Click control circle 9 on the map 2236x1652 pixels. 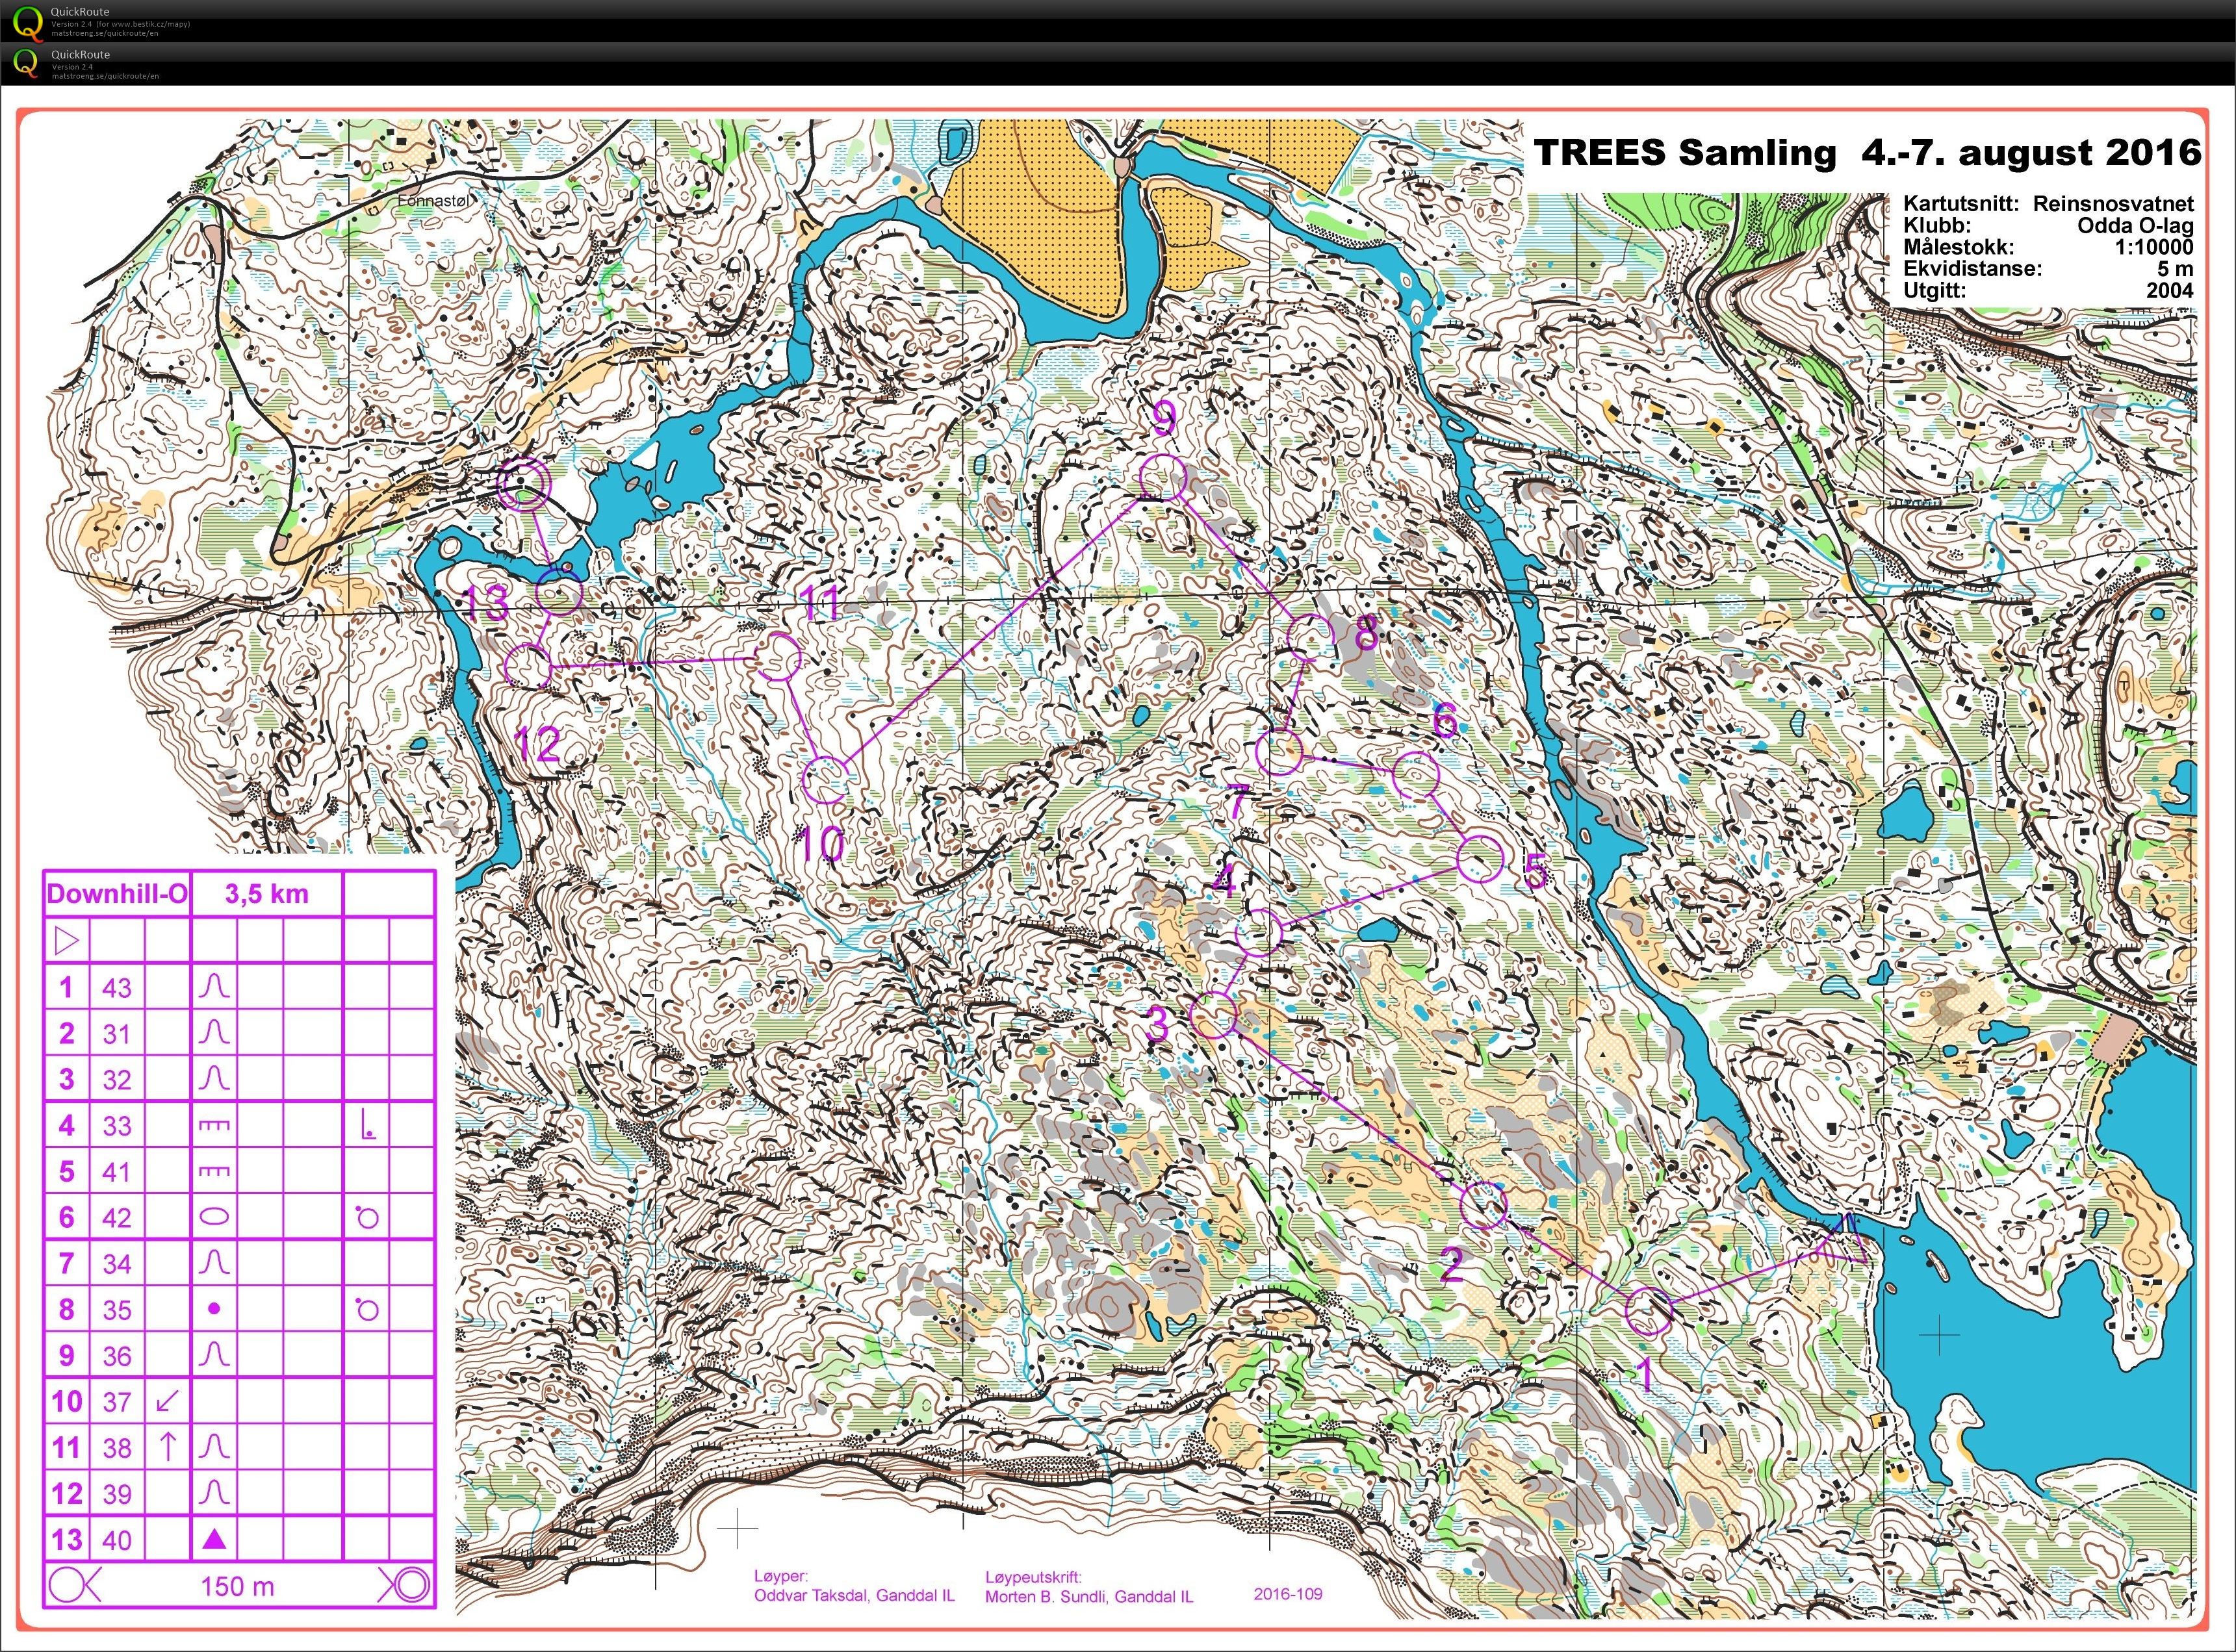pyautogui.click(x=1164, y=477)
